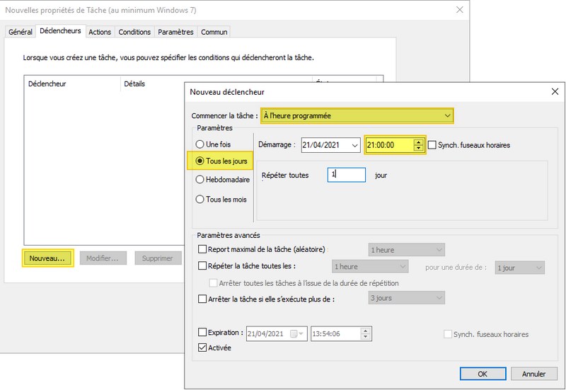Select the Hebdomadaire radio option
Image resolution: width=566 pixels, height=390 pixels.
pyautogui.click(x=200, y=180)
